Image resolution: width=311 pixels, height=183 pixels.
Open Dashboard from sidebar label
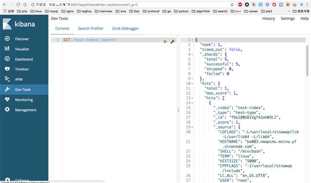pos(24,59)
